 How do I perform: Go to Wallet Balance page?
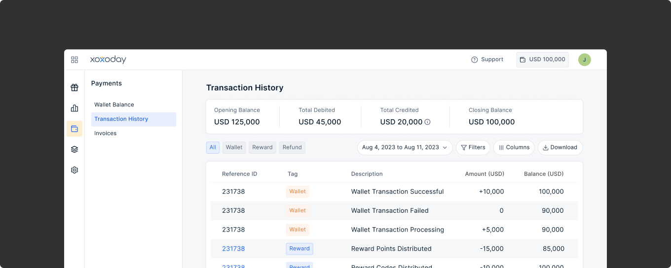[x=114, y=105]
